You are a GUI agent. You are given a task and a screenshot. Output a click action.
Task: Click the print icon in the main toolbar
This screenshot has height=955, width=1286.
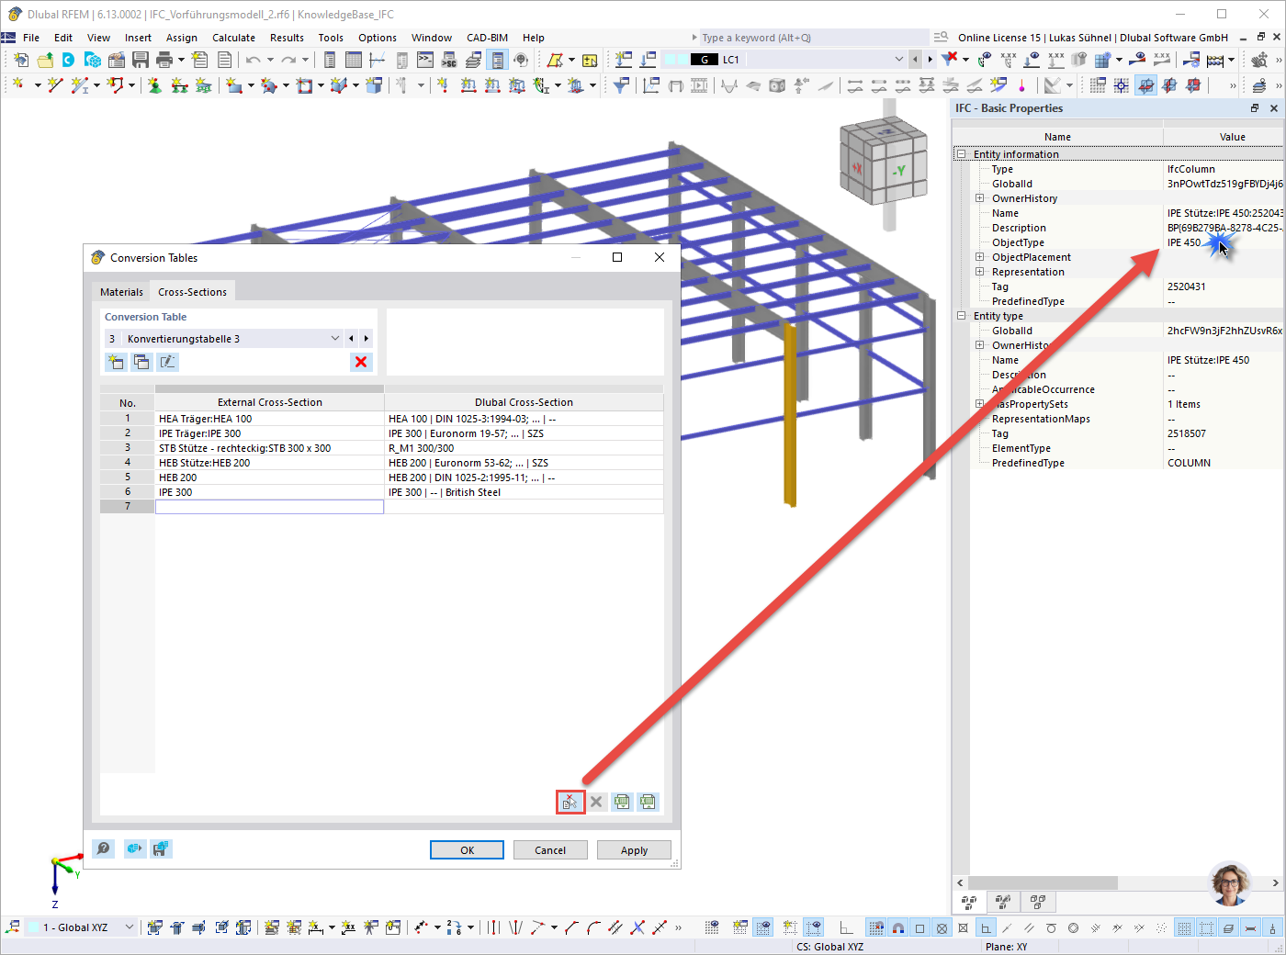164,60
